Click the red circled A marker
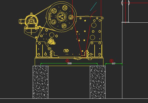The height and width of the screenshot is (103, 148). [x=67, y=61]
